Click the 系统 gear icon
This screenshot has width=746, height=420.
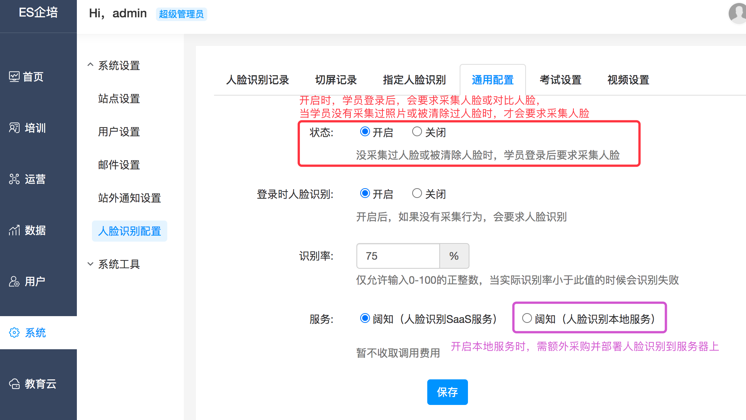coord(14,333)
